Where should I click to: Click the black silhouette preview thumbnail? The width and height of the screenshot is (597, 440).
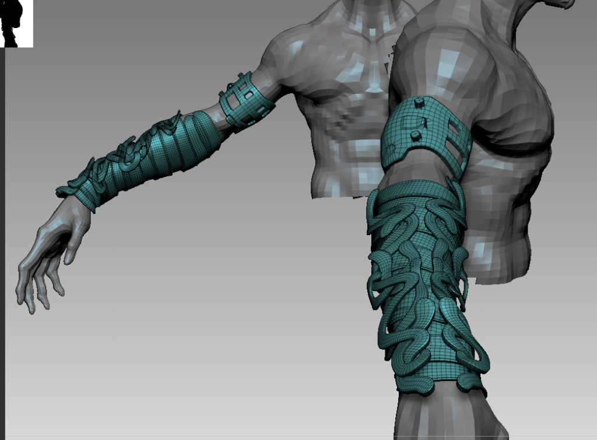tap(16, 23)
